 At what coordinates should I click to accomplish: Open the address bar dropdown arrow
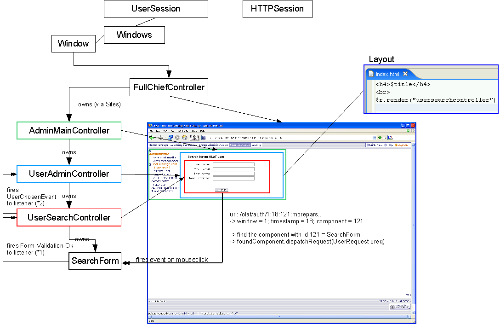[x=375, y=138]
